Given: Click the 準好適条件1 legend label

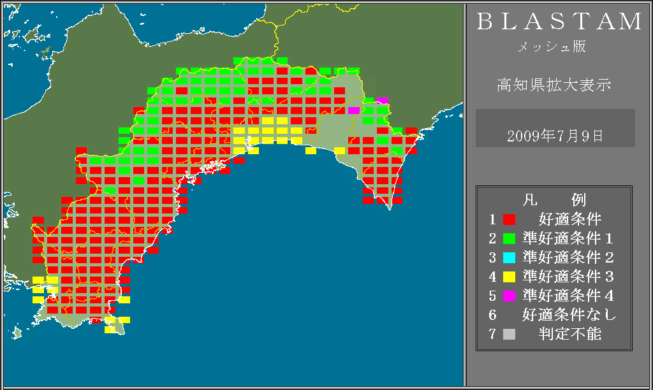Looking at the screenshot, I should click(568, 238).
